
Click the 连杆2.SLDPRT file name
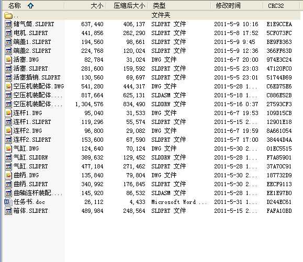click(x=32, y=140)
